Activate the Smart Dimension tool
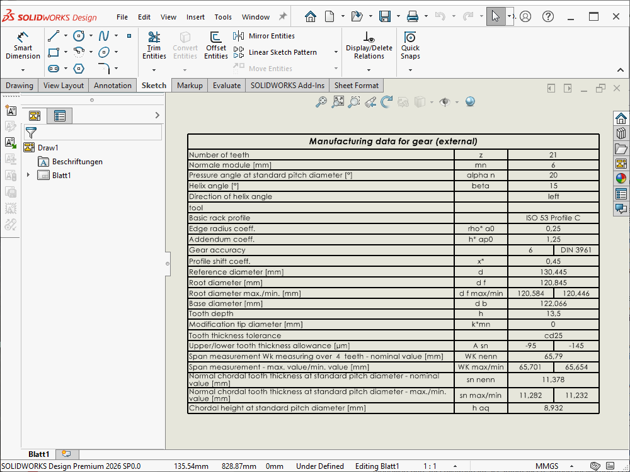The height and width of the screenshot is (472, 630). 23,44
